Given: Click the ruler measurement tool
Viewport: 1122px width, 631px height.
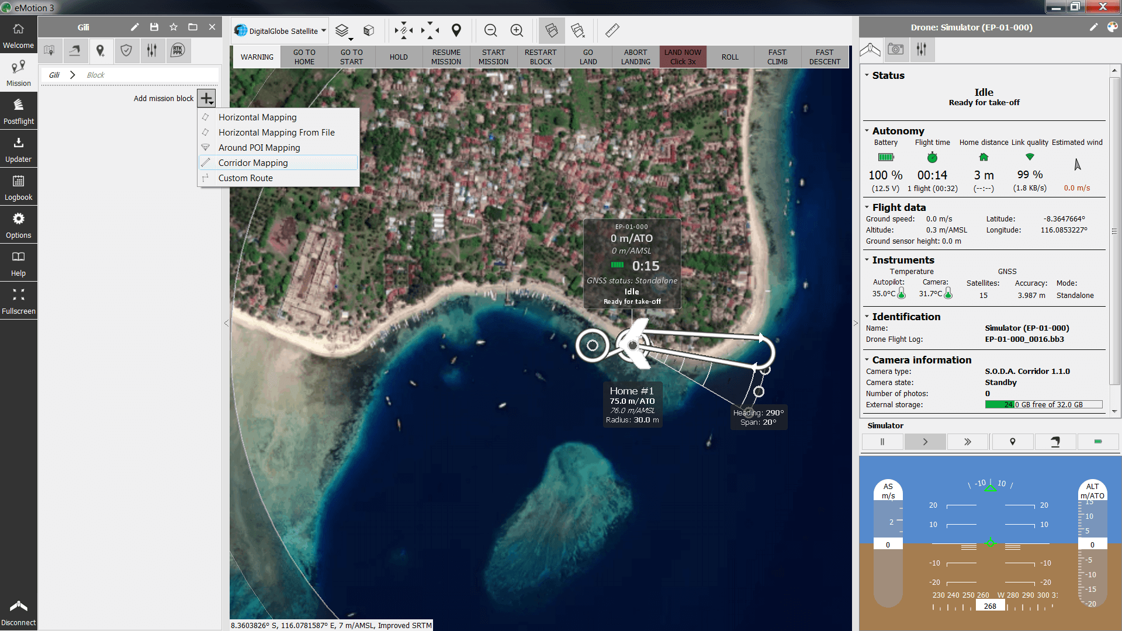Looking at the screenshot, I should (612, 30).
